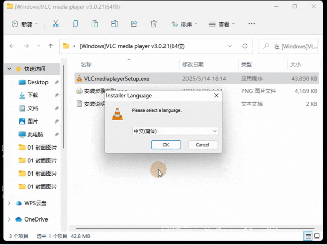327x245 pixels.
Task: Click the Rename icon in toolbar
Action: 114,24
